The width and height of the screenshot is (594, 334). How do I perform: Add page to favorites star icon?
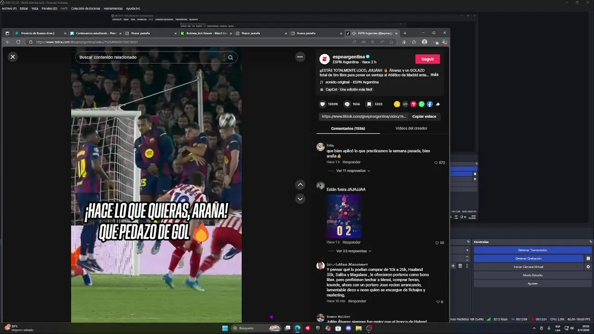pyautogui.click(x=391, y=42)
